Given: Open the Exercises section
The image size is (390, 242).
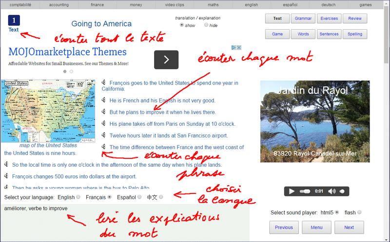Looking at the screenshot, I should pyautogui.click(x=329, y=18).
